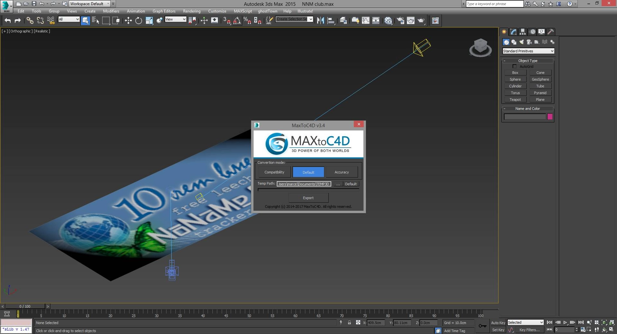Open the Modifiers menu

pos(111,11)
